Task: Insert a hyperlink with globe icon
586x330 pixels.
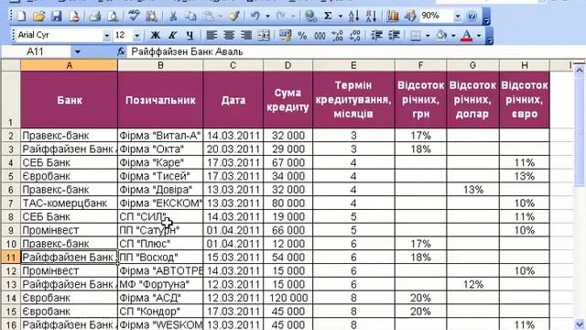Action: 310,16
